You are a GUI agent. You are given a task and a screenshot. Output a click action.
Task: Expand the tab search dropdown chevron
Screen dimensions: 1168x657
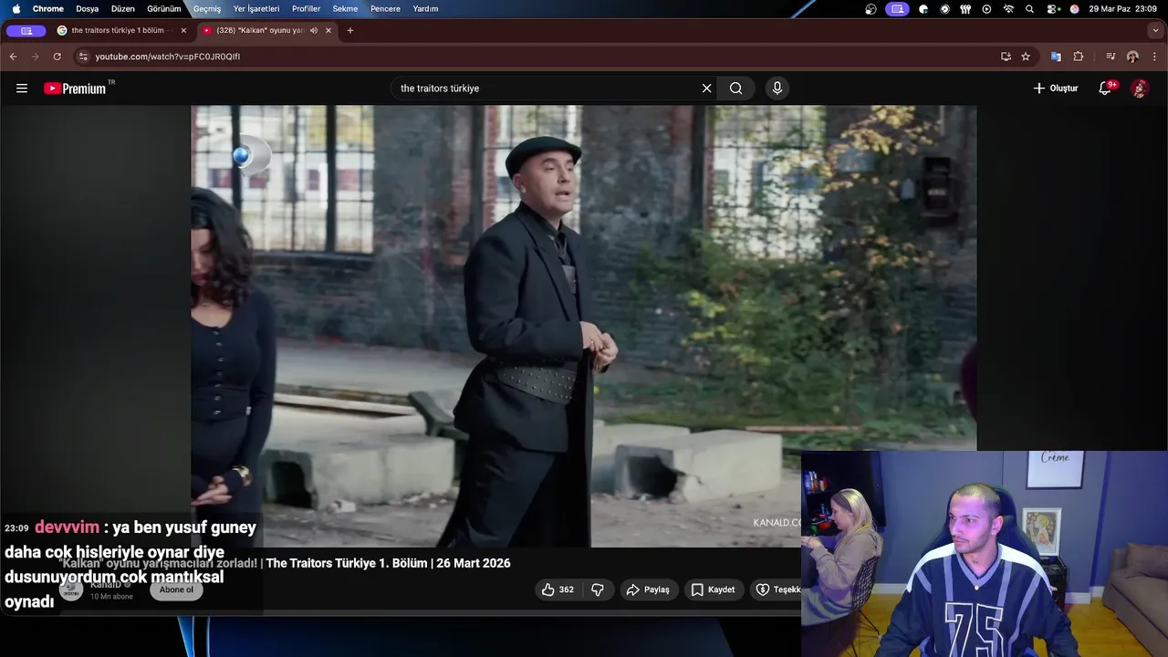pyautogui.click(x=1155, y=30)
